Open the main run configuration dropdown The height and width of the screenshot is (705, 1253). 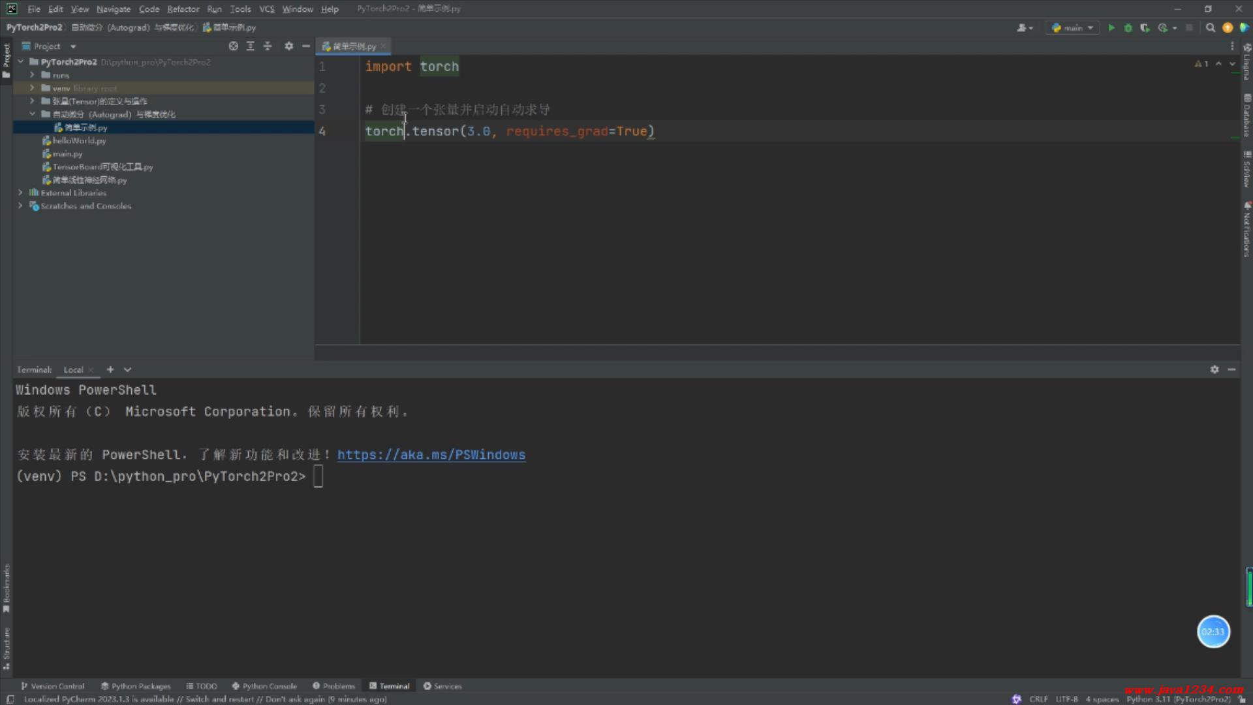pyautogui.click(x=1072, y=28)
